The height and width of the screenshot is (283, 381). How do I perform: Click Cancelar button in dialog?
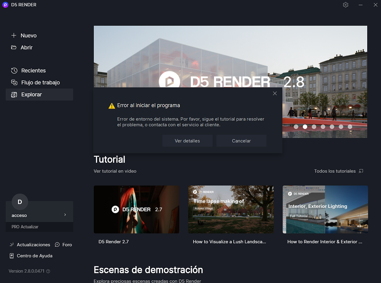(241, 141)
